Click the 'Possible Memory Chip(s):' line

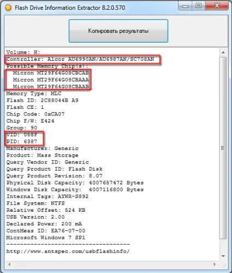[47, 66]
